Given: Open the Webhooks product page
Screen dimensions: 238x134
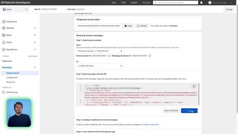Looking at the screenshot, I should [7, 61].
